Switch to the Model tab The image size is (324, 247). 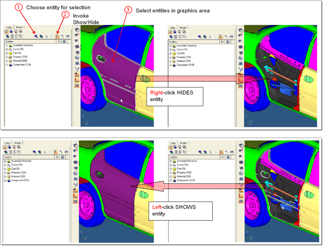point(19,27)
